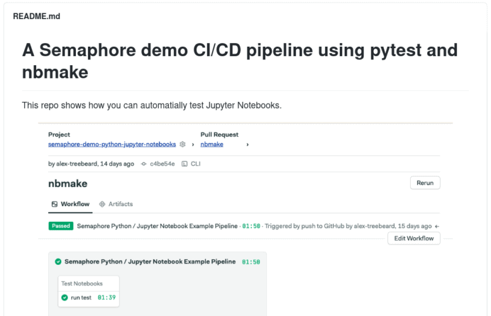Open the nbmake pull request link
This screenshot has height=316, width=491.
(x=212, y=144)
